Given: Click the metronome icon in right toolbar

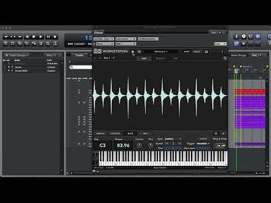Looking at the screenshot, I should (x=237, y=37).
